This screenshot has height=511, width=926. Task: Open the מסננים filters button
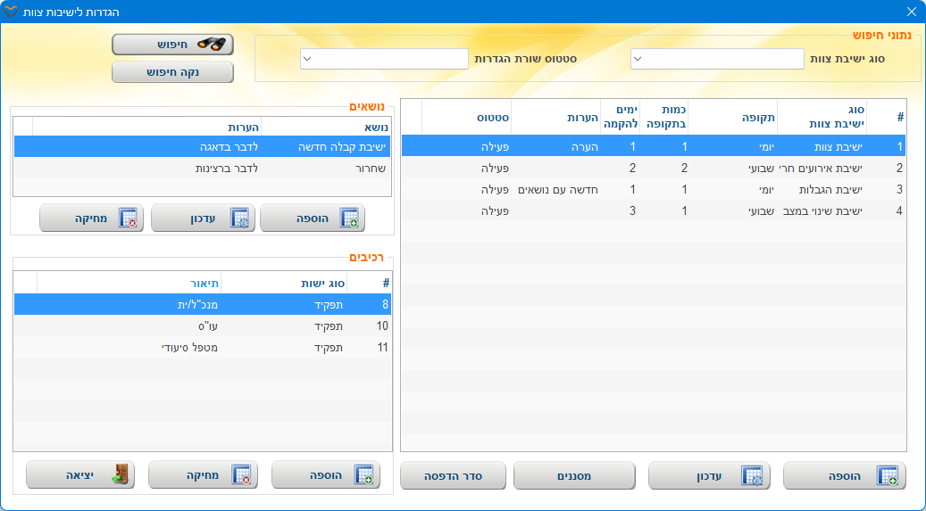click(x=573, y=476)
